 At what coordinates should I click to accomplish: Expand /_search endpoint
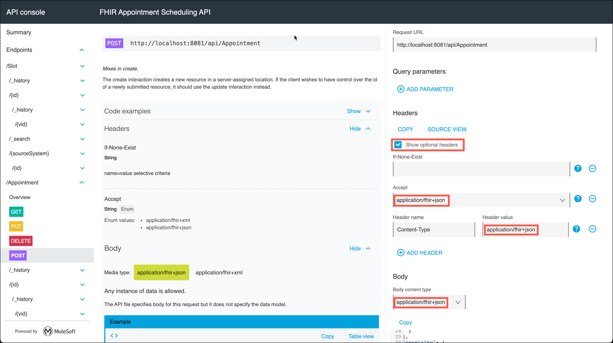pos(82,139)
